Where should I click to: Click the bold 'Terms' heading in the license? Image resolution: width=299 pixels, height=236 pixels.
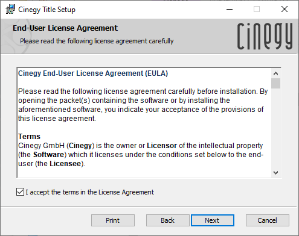tap(30, 137)
